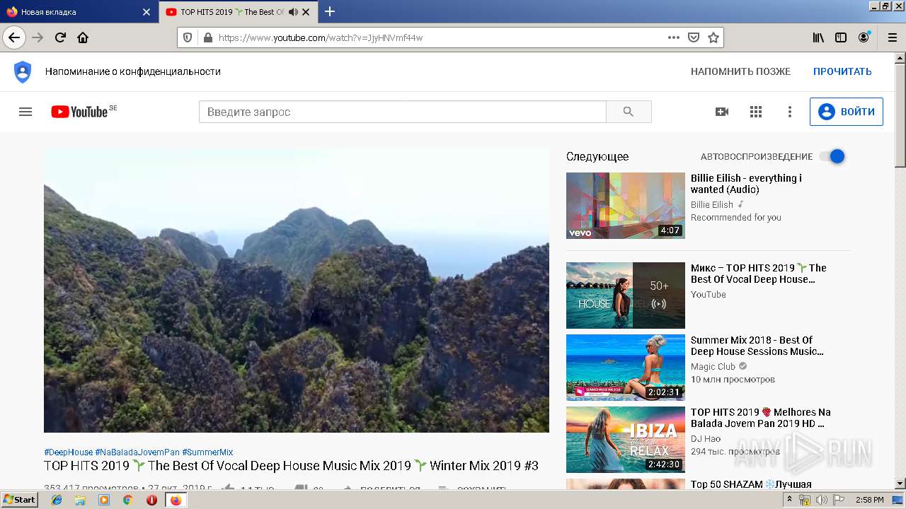Open Windows Explorer folder from taskbar
This screenshot has height=509, width=906.
tap(80, 500)
